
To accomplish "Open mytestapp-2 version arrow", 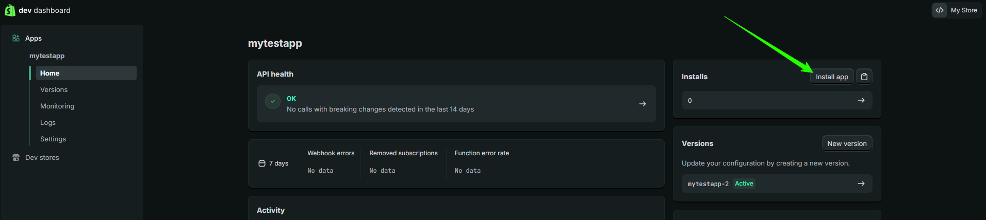I will [861, 184].
